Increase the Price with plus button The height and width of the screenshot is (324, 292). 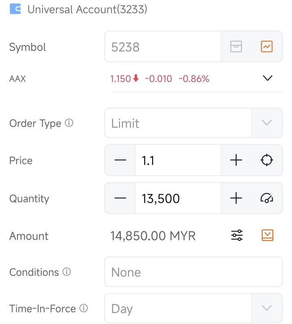click(236, 160)
